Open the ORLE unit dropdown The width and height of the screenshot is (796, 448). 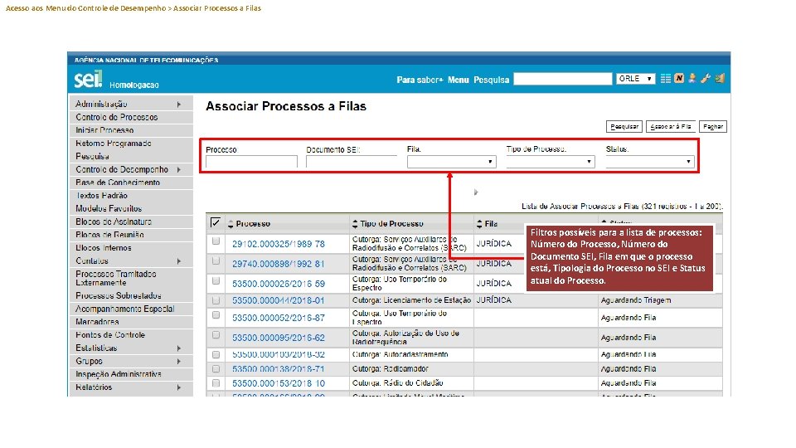(x=636, y=79)
